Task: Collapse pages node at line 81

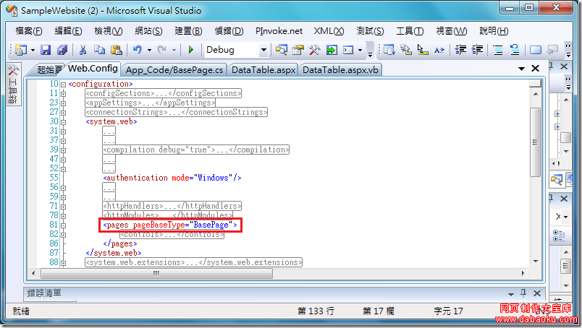Action: pyautogui.click(x=63, y=225)
